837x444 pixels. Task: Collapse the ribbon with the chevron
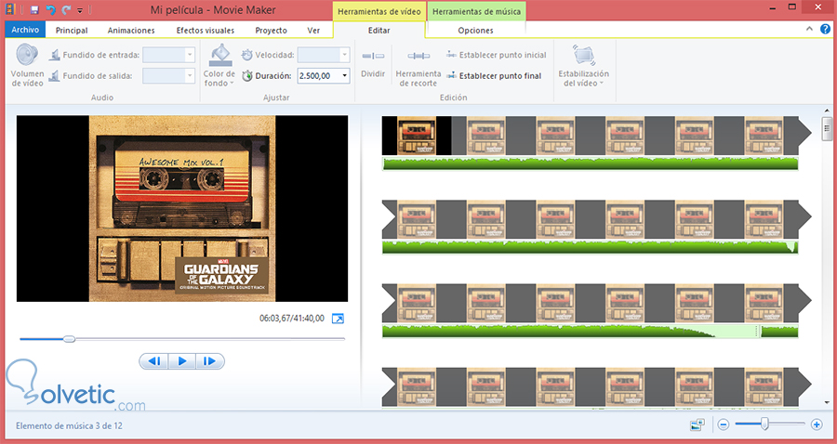click(x=809, y=30)
